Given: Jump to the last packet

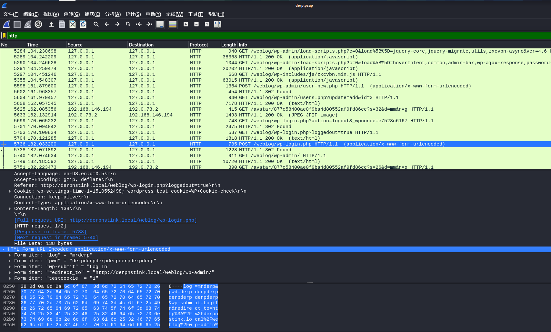Looking at the screenshot, I should 149,24.
